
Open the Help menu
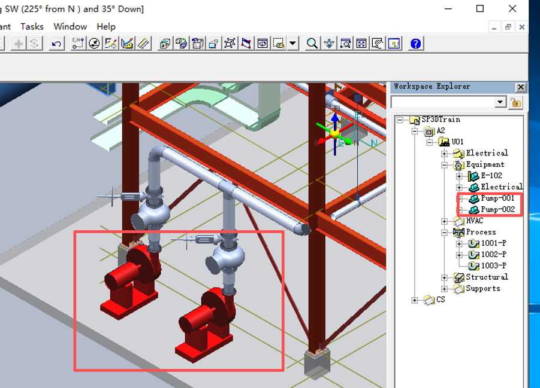[106, 26]
